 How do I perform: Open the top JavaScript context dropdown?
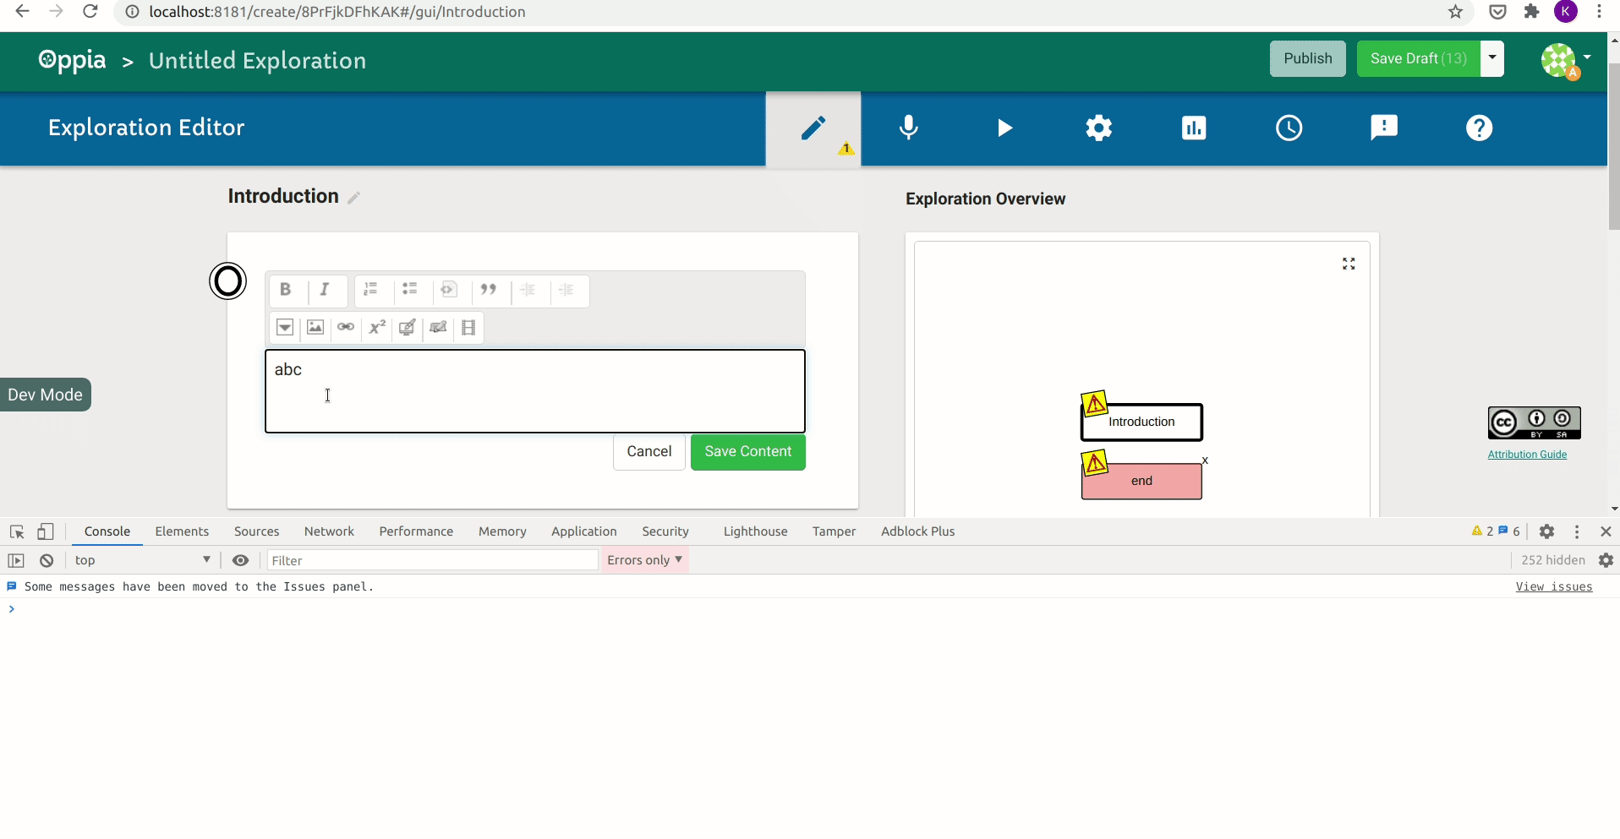click(x=142, y=560)
